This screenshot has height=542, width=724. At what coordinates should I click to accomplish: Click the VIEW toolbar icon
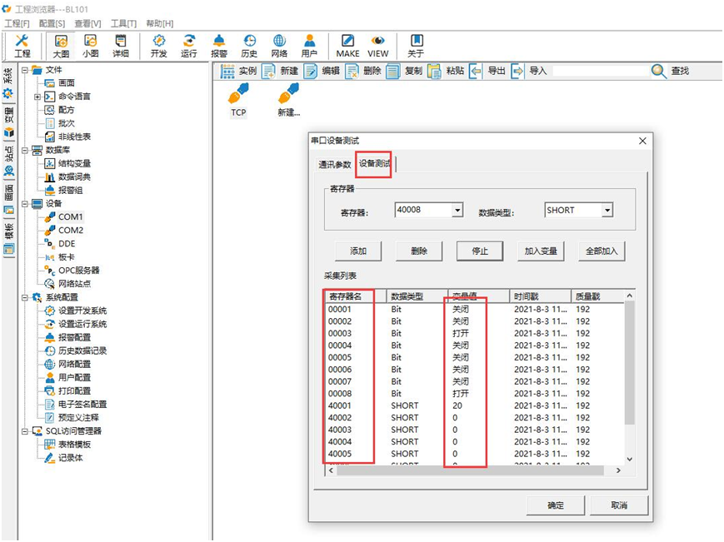coord(377,46)
